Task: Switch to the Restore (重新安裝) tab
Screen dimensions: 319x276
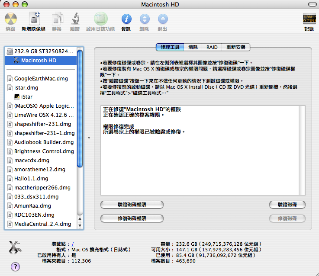Action: tap(236, 47)
